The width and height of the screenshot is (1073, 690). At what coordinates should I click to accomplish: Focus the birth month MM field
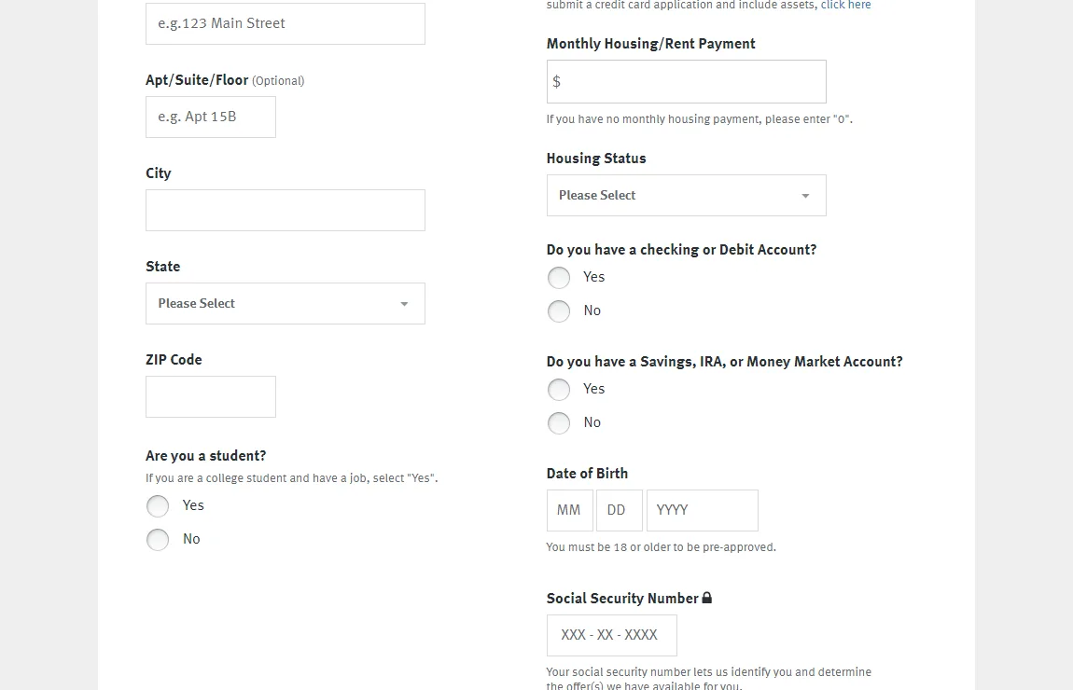[569, 511]
